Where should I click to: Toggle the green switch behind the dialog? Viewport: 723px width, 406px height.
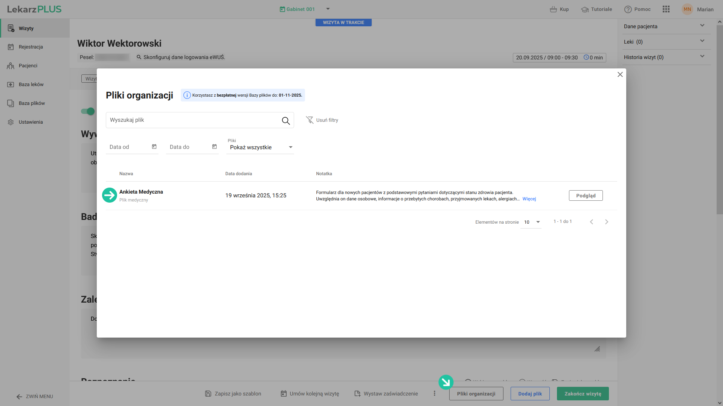88,111
